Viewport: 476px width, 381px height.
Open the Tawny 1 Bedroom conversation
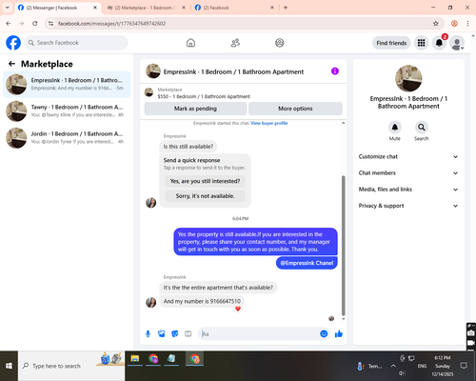[67, 111]
